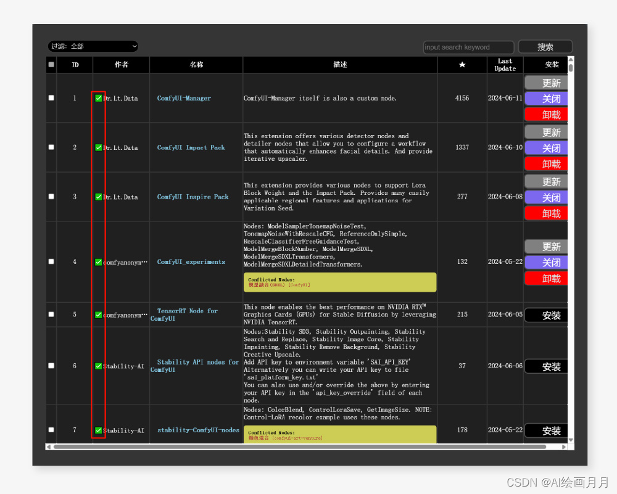617x494 pixels.
Task: Click 更新 button for ComfyUI Inspire Pack
Action: (x=546, y=182)
